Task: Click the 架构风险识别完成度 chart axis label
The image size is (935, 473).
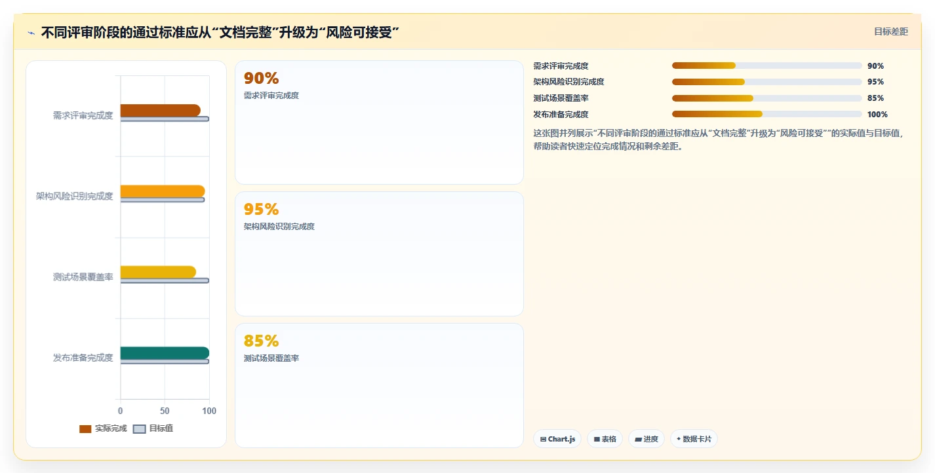Action: pyautogui.click(x=74, y=196)
